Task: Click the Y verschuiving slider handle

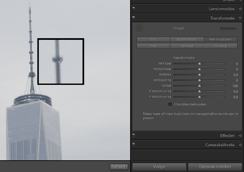Action: [200, 97]
